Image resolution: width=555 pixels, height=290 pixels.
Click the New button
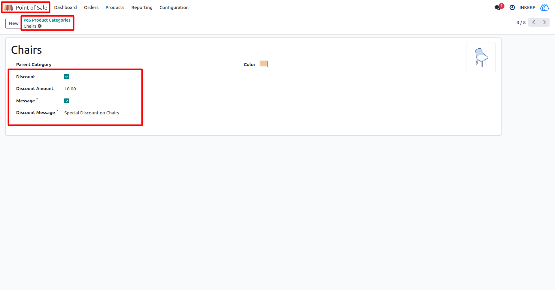[x=14, y=23]
